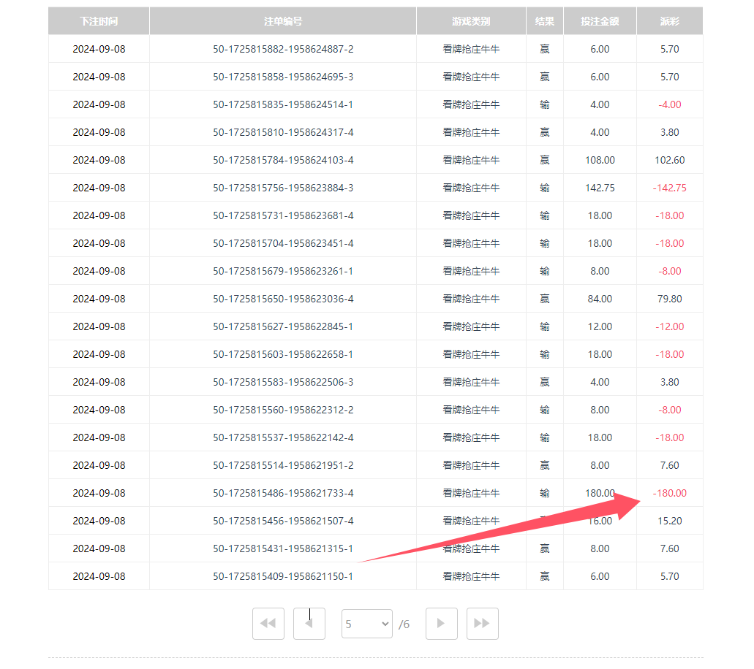Click the 下注时间 column header
The height and width of the screenshot is (669, 754).
98,20
